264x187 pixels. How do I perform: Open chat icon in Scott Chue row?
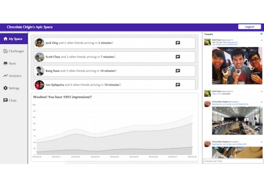click(178, 57)
